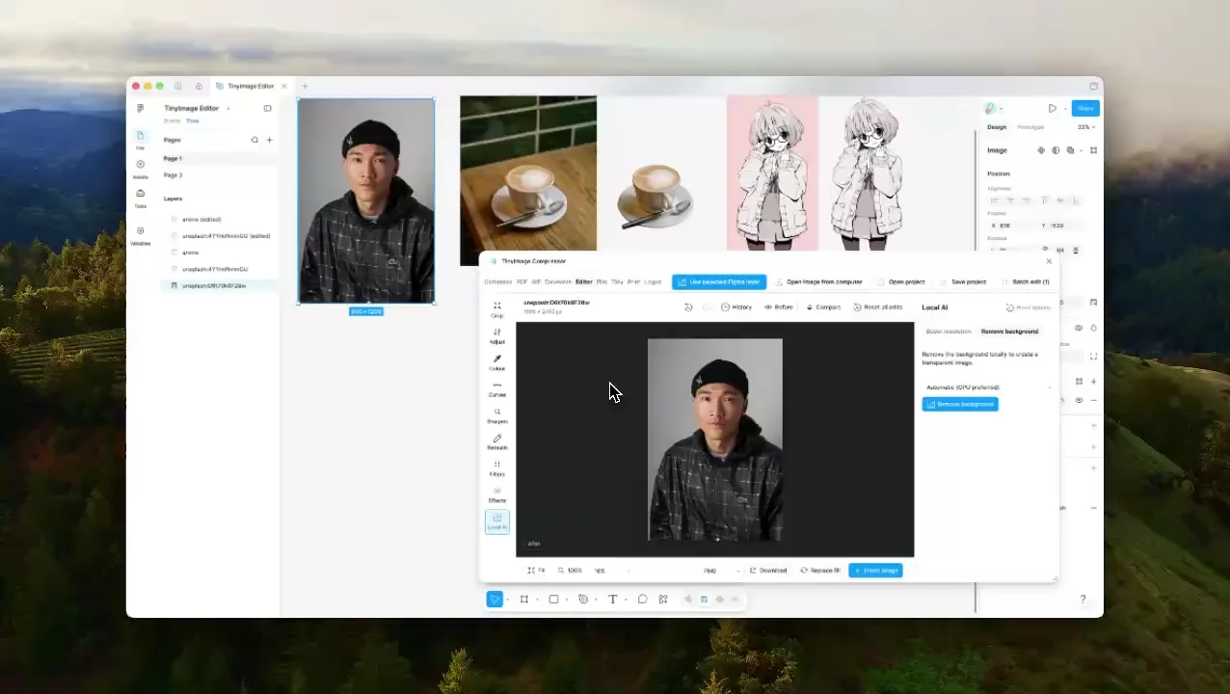Open the help question mark

[x=1083, y=600]
